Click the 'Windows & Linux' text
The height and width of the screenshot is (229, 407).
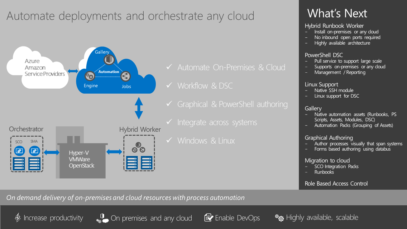click(206, 141)
